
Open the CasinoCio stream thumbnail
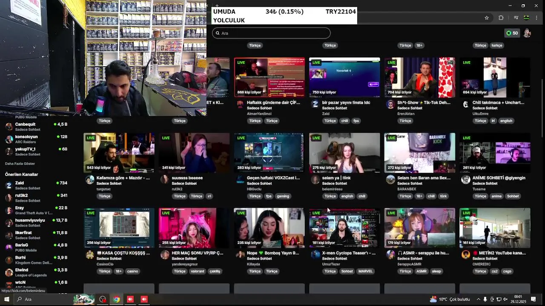pyautogui.click(x=119, y=228)
